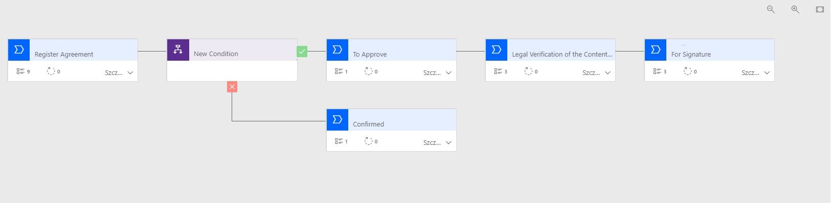Expand details dropdown on Register Agreement
Image resolution: width=831 pixels, height=203 pixels.
pos(130,73)
